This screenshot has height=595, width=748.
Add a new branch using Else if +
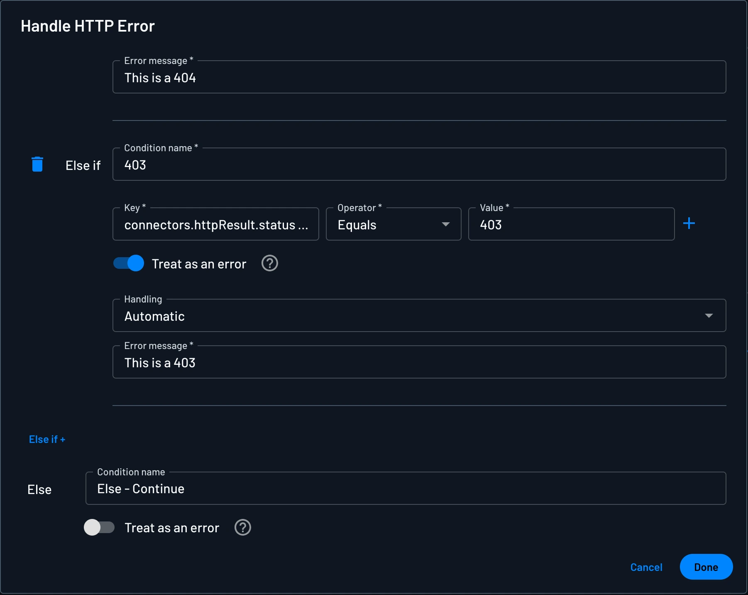(x=47, y=439)
